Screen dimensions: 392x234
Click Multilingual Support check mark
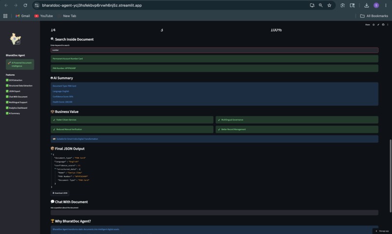coord(7,102)
